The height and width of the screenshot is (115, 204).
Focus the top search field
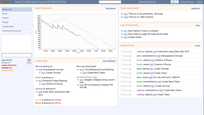tap(110, 2)
